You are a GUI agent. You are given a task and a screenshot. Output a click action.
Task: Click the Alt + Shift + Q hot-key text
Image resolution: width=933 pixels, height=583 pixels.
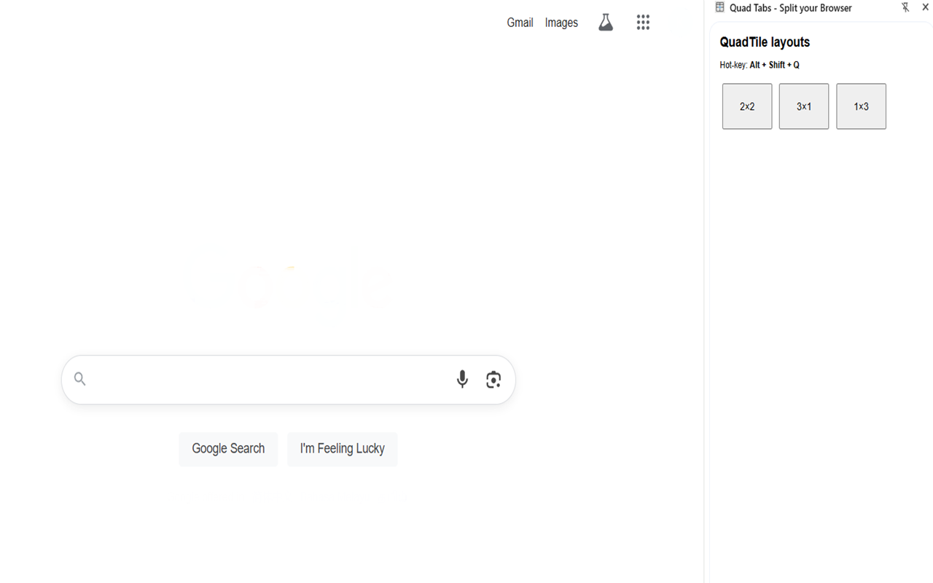point(774,65)
